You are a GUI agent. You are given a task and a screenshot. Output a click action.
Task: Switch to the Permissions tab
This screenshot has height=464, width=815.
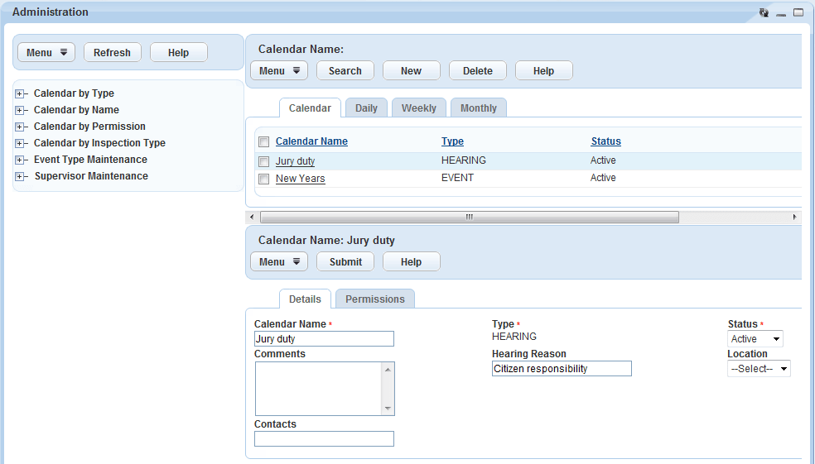375,299
